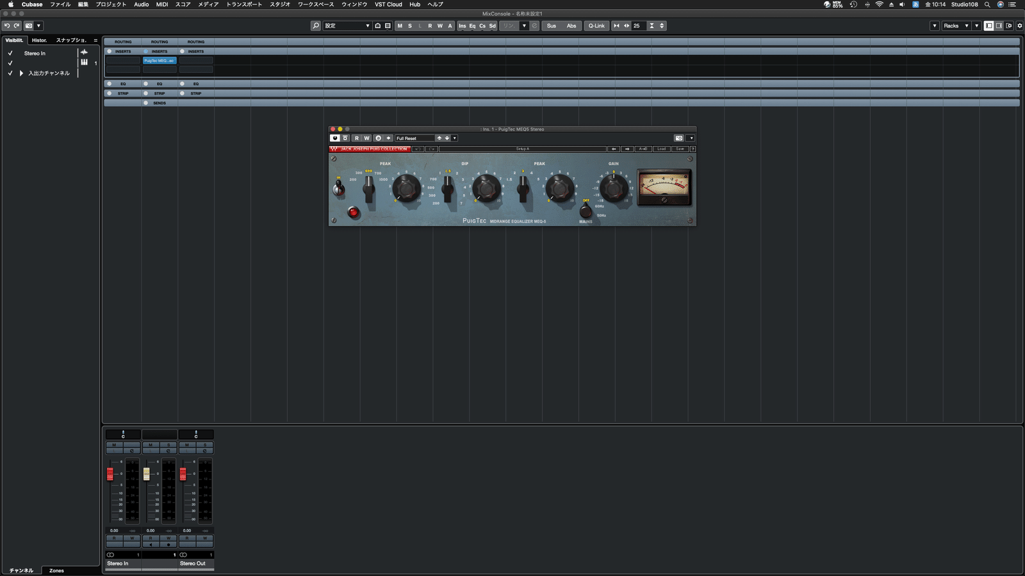This screenshot has height=576, width=1025.
Task: Click the VU meter display in PuigTec plugin
Action: (x=664, y=188)
